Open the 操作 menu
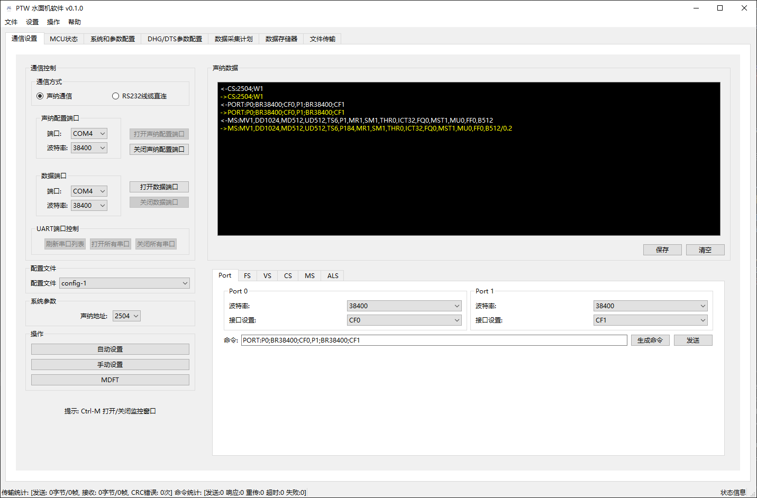The height and width of the screenshot is (498, 757). tap(53, 22)
